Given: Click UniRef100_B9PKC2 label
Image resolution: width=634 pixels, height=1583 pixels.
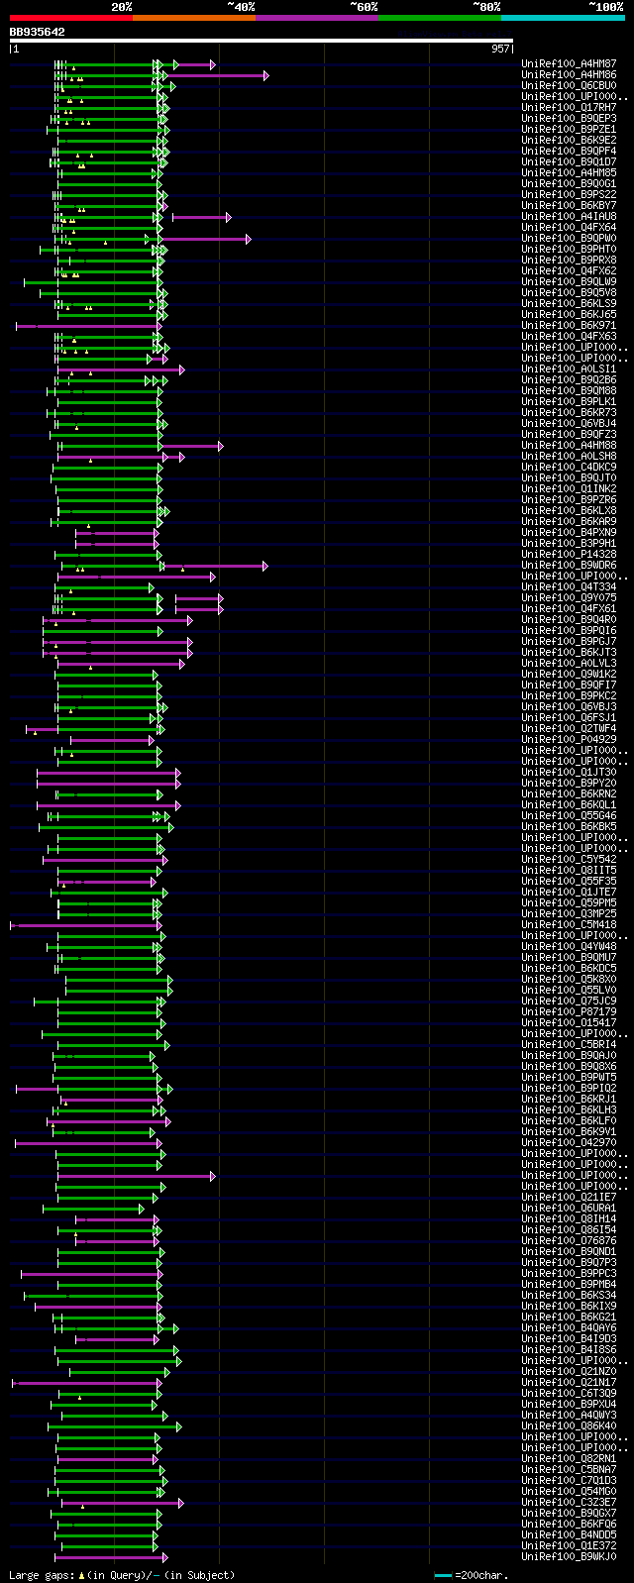Looking at the screenshot, I should click(x=569, y=696).
